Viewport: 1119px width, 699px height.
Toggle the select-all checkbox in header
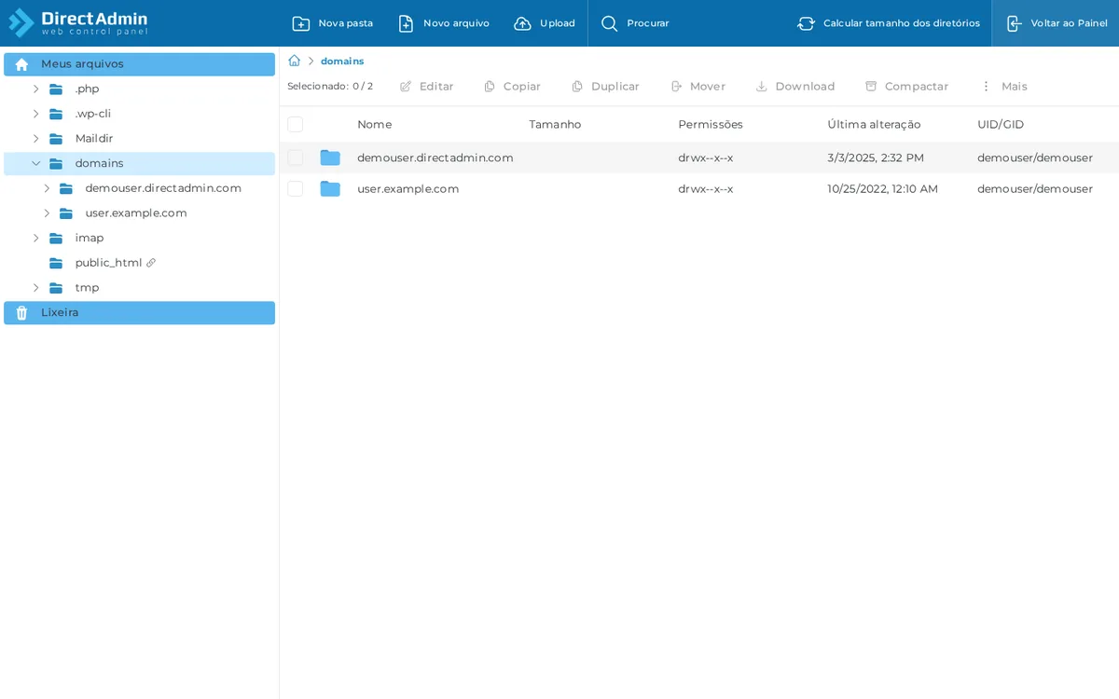point(296,124)
